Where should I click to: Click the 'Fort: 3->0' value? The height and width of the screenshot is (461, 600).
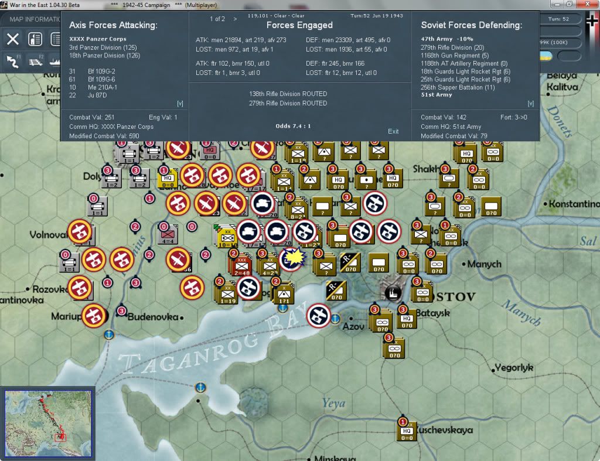click(513, 117)
